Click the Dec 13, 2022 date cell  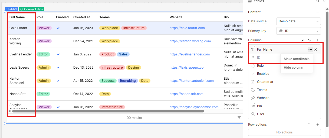(83, 68)
